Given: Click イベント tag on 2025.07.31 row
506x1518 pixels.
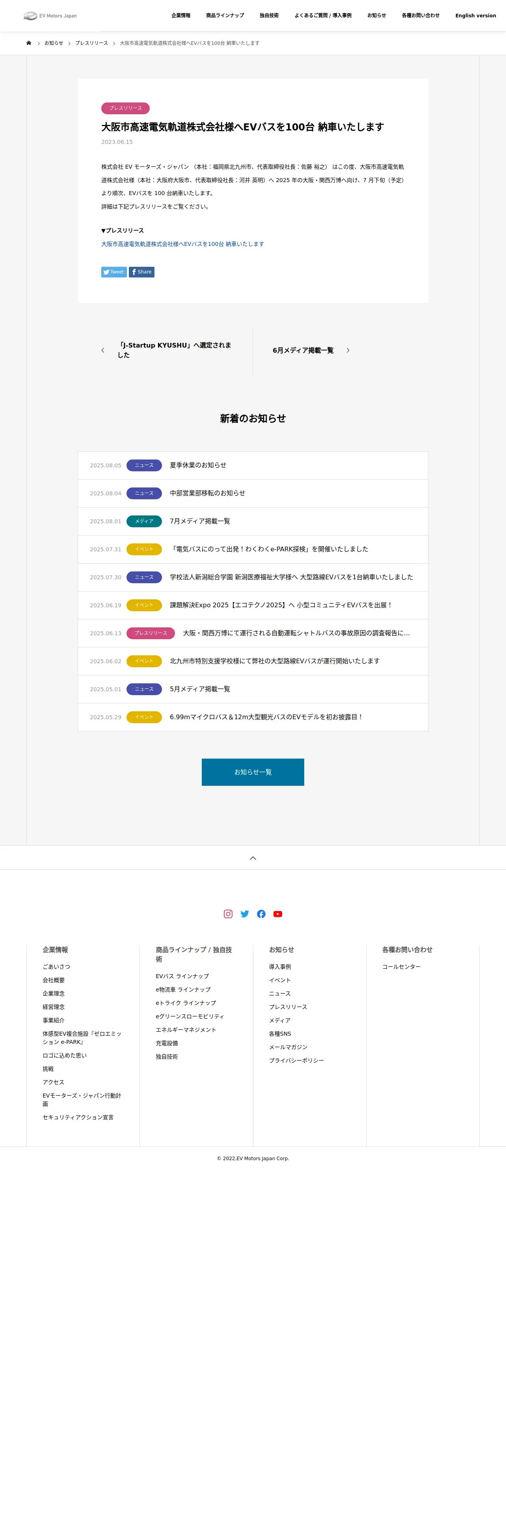Looking at the screenshot, I should [x=144, y=549].
